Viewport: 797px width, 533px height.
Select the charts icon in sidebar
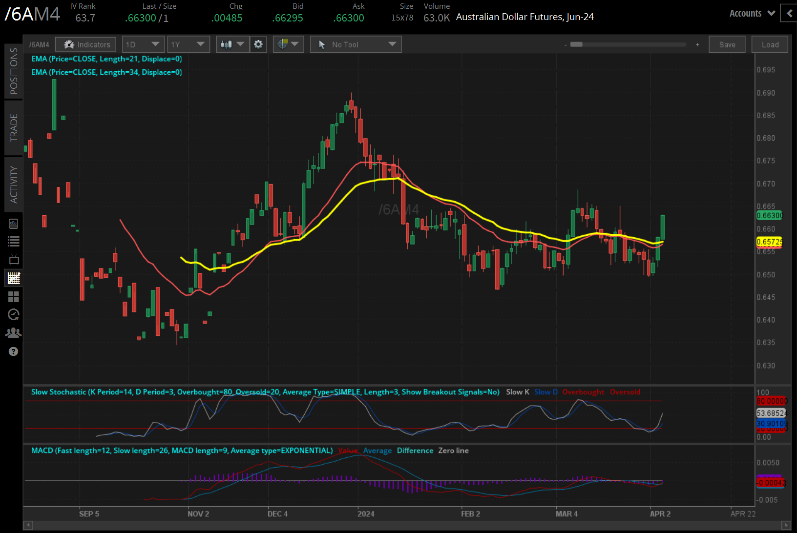[x=14, y=278]
